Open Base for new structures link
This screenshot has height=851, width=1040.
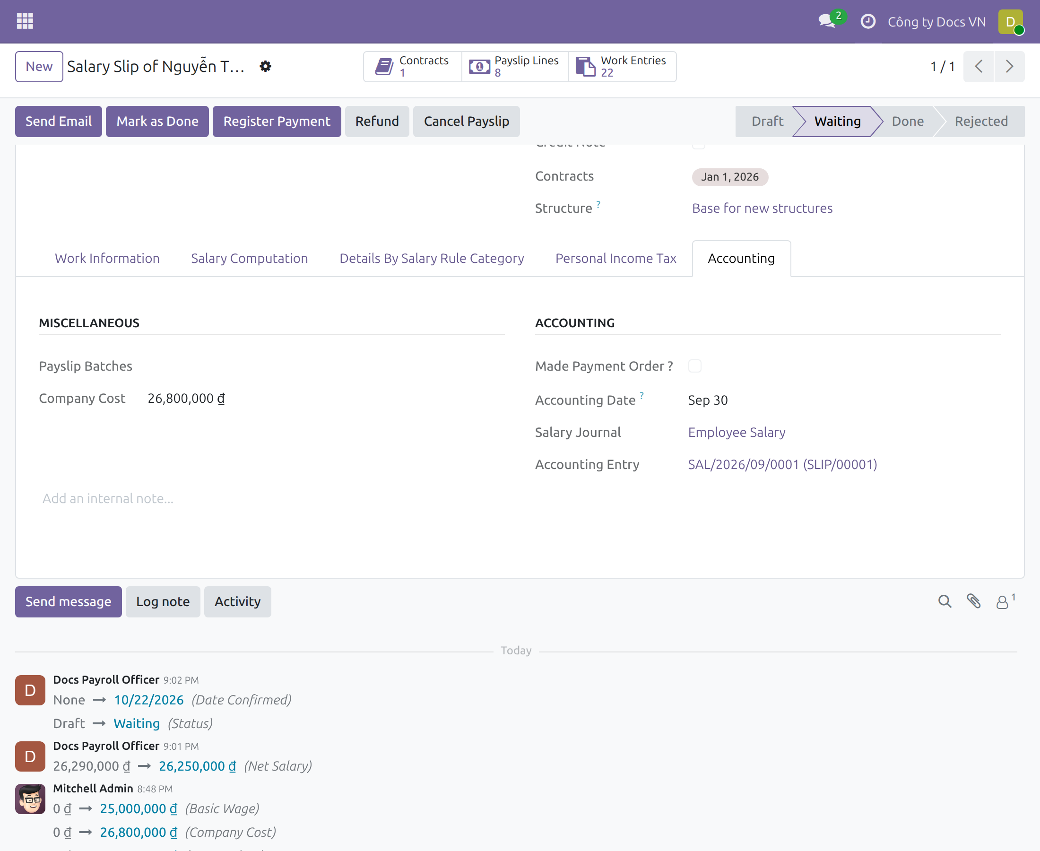coord(762,208)
